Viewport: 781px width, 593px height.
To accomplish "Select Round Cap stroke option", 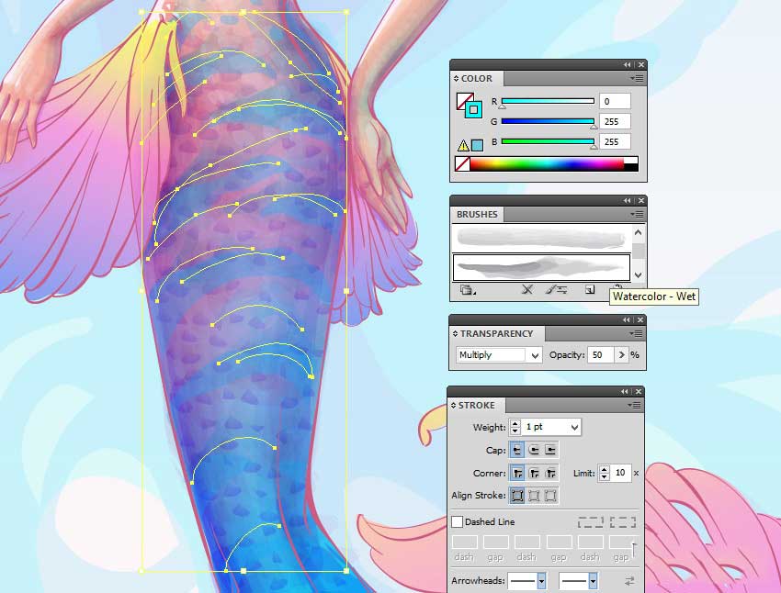I will click(534, 450).
